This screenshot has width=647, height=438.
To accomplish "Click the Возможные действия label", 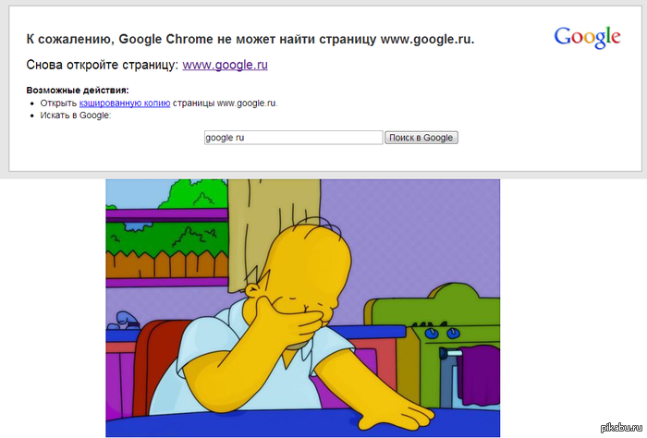I will coord(78,90).
